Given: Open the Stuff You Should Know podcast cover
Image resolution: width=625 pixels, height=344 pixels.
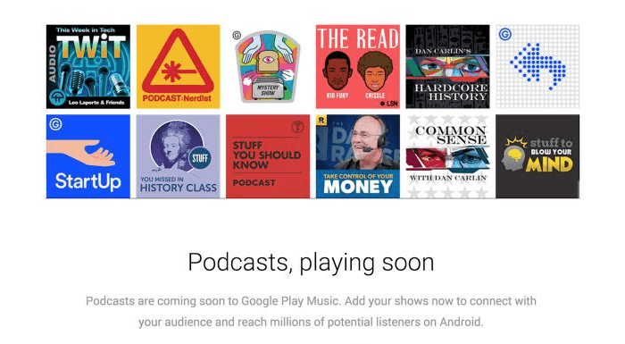Looking at the screenshot, I should 268,156.
